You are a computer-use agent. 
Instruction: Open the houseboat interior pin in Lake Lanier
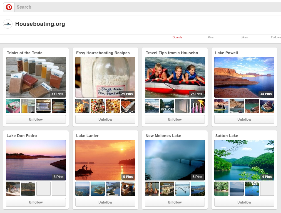coord(128,189)
